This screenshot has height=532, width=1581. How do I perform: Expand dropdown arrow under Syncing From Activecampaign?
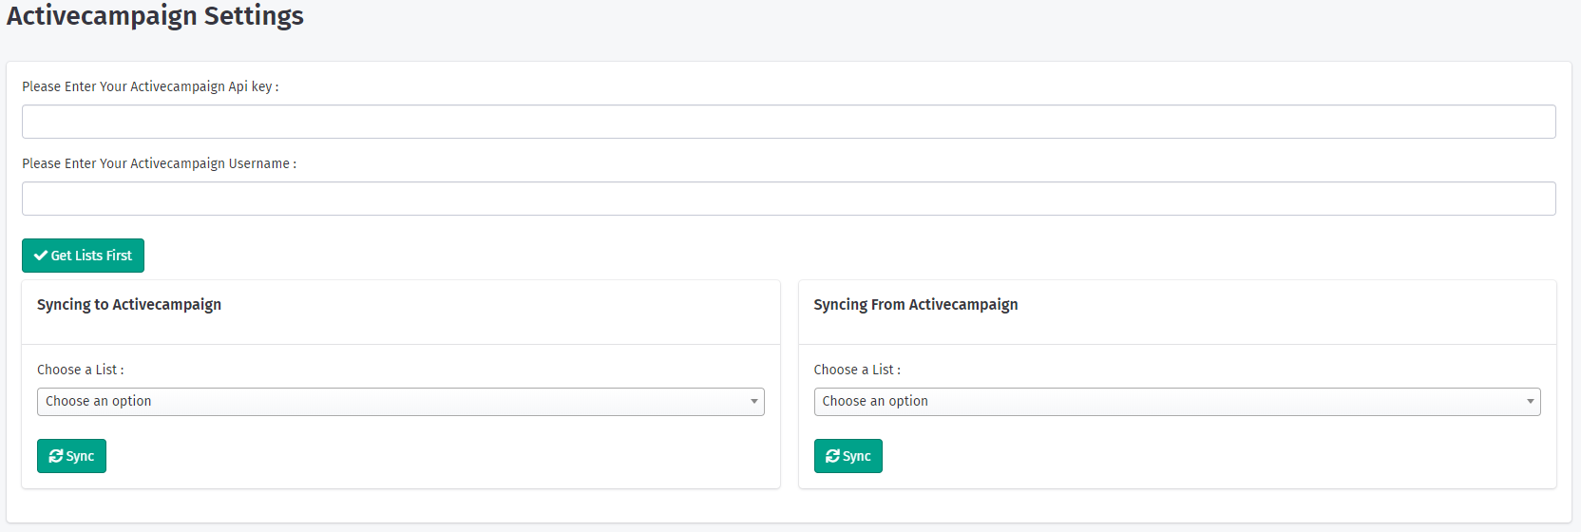coord(1530,402)
